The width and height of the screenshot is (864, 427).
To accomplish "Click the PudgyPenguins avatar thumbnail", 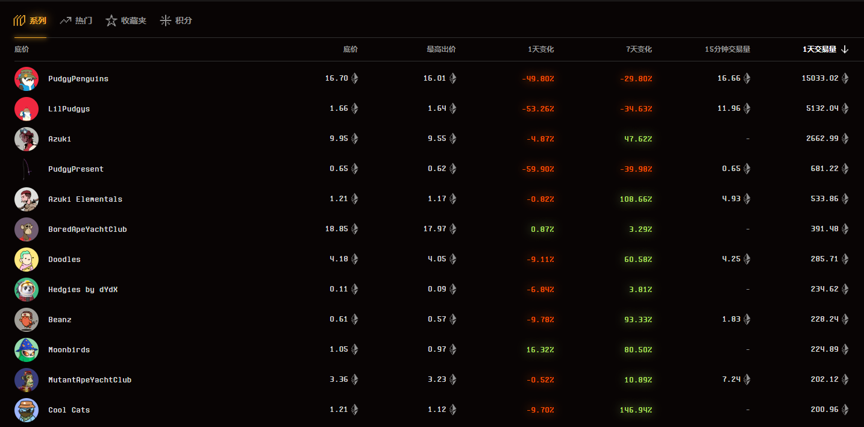I will 27,79.
